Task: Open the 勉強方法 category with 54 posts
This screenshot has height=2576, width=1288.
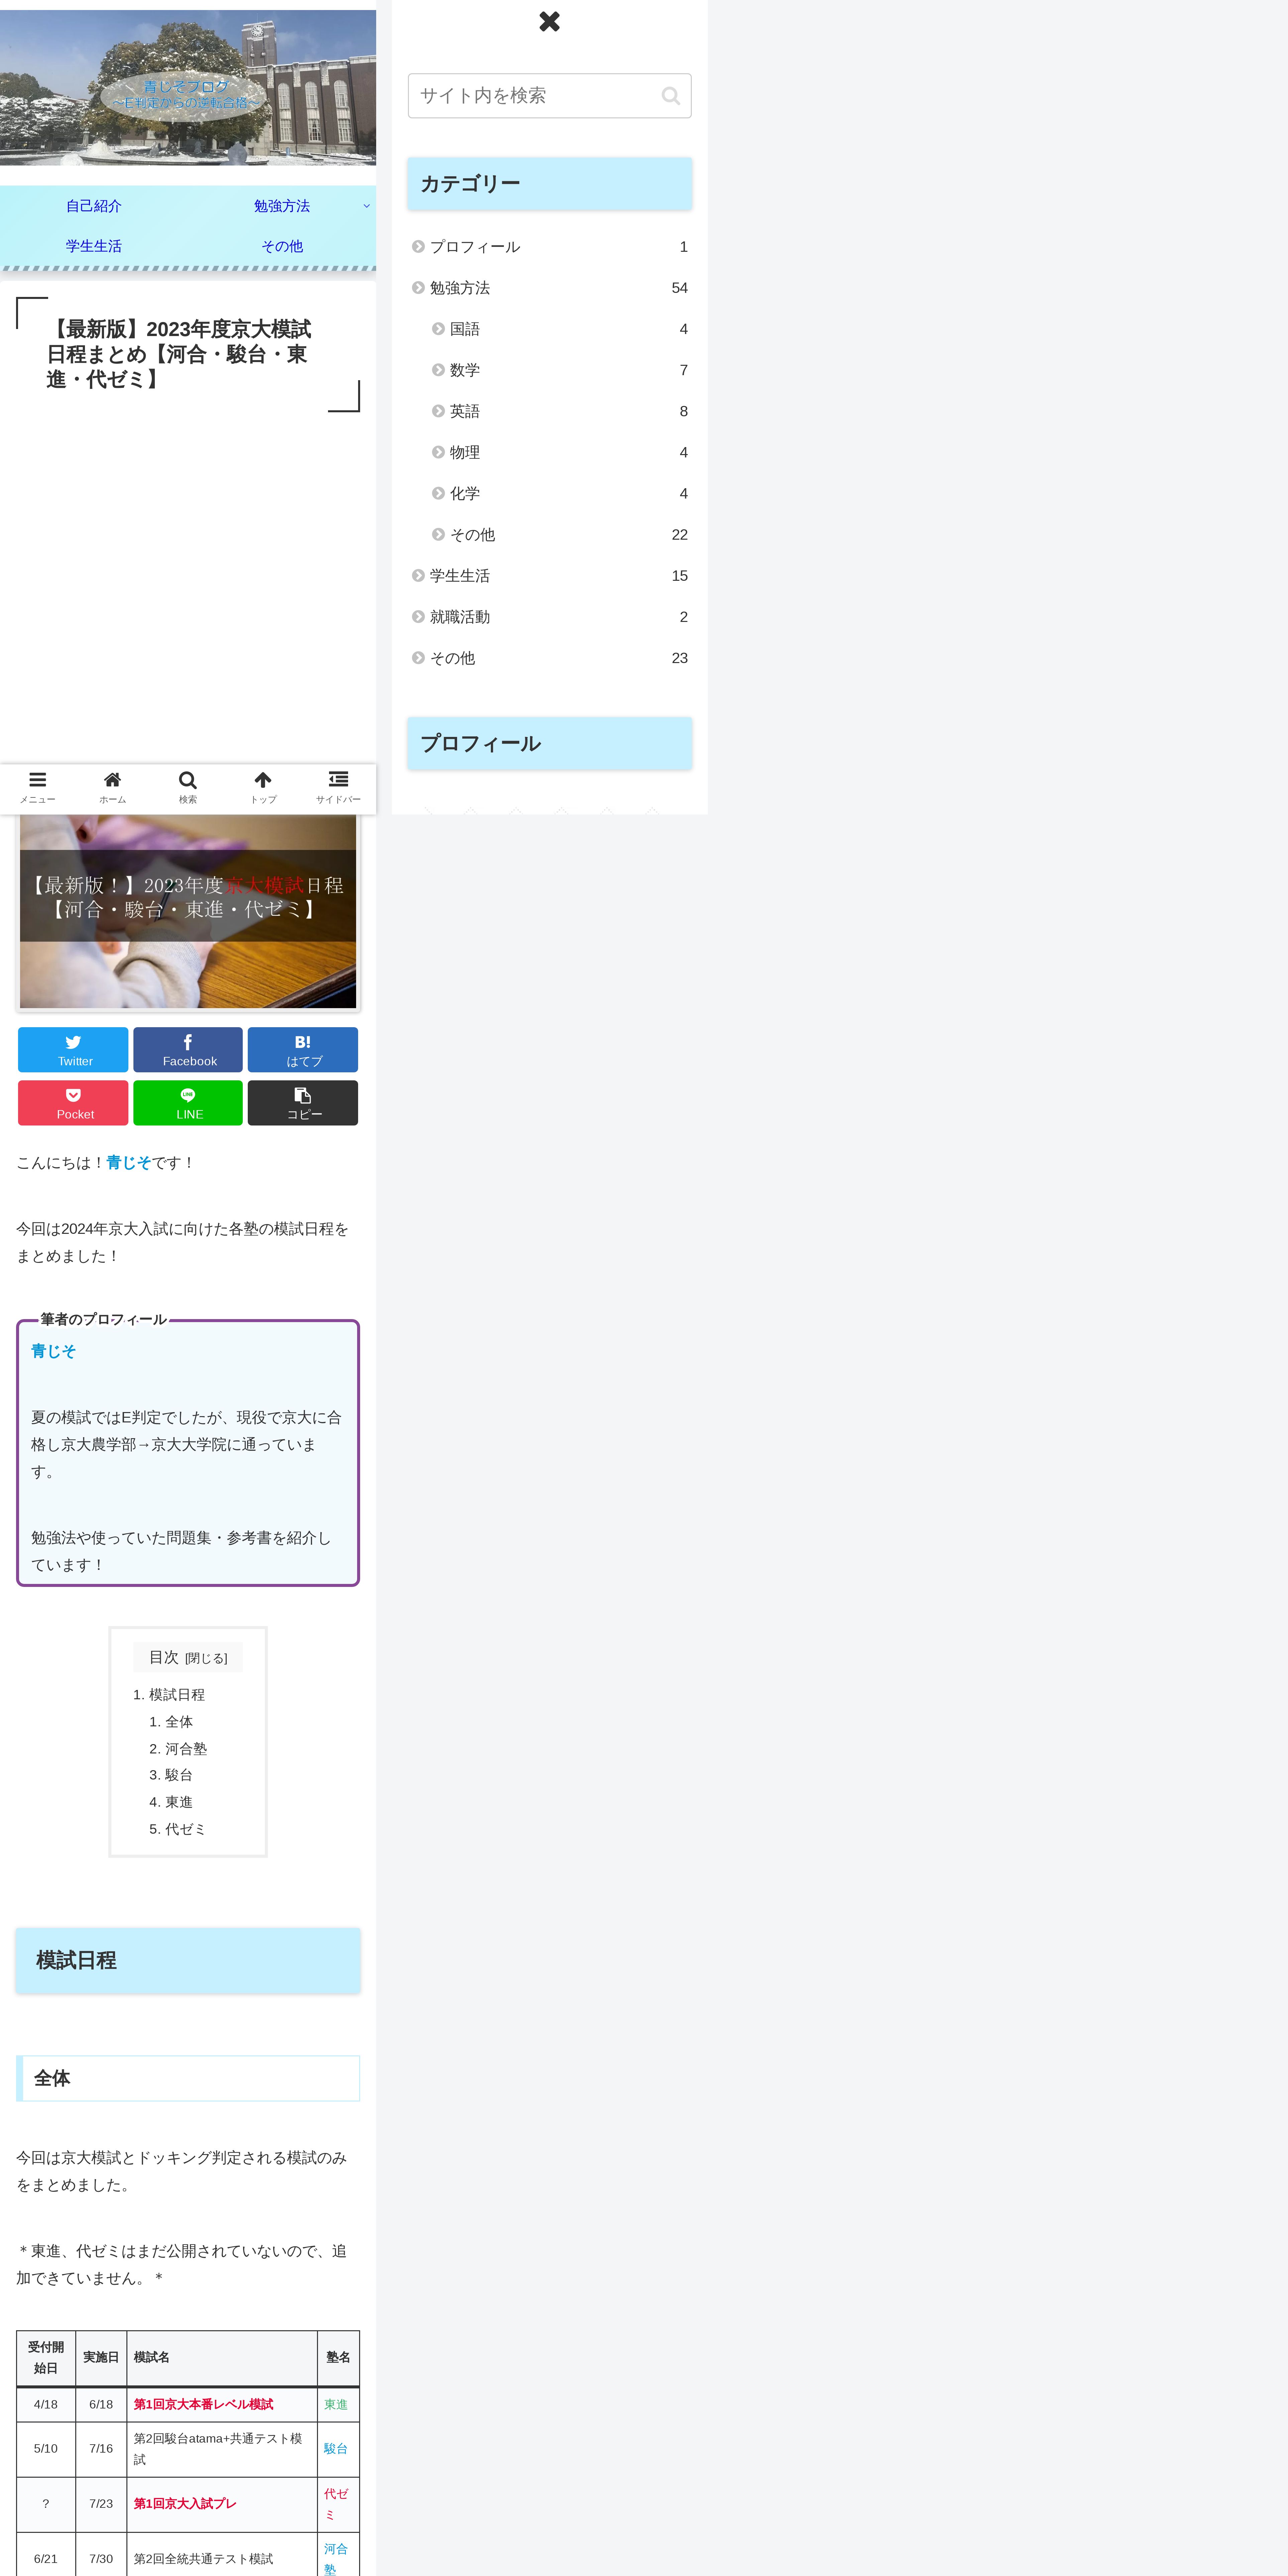Action: pos(549,288)
